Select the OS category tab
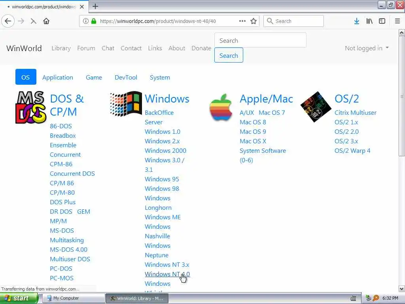This screenshot has width=405, height=304. [x=26, y=77]
